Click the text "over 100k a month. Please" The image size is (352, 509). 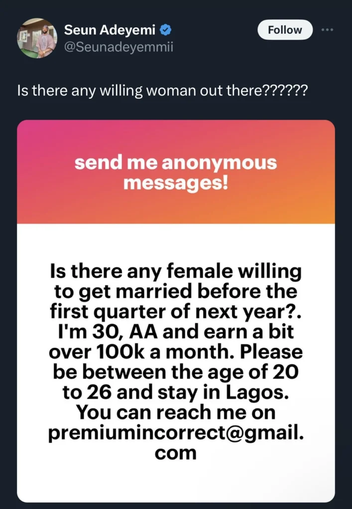click(x=176, y=352)
